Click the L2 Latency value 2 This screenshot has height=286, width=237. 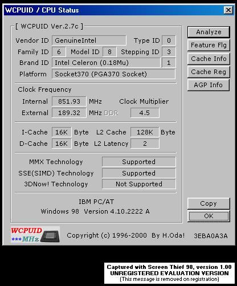[145, 144]
